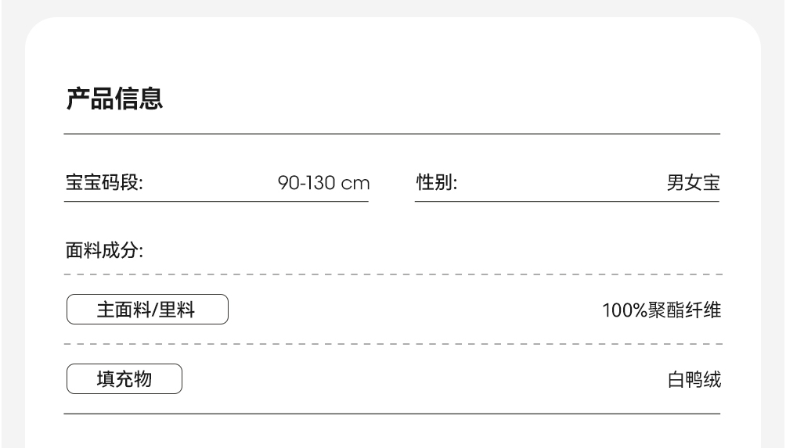Click the blank space between 宝宝码段 and 90-130 cm
Image resolution: width=786 pixels, height=448 pixels.
(210, 184)
